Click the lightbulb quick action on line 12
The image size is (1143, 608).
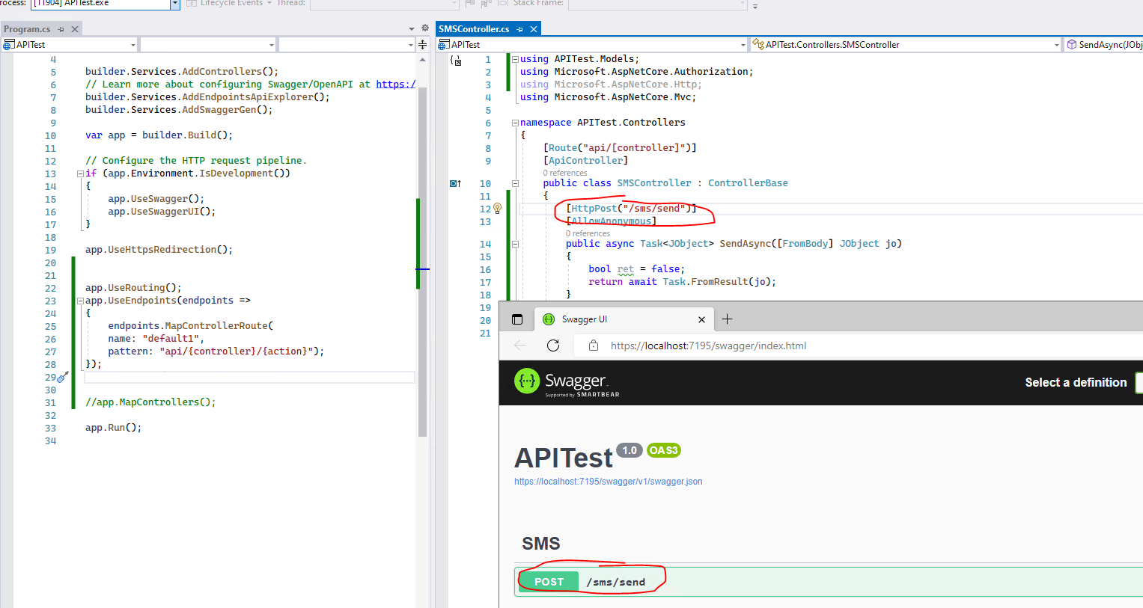click(497, 209)
